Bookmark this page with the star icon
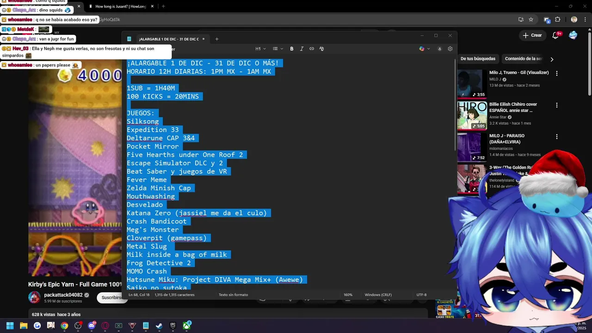The width and height of the screenshot is (592, 333). [531, 19]
